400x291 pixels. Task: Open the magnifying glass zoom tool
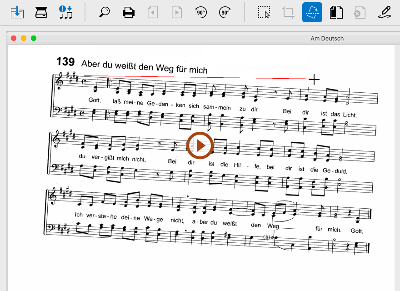(x=105, y=12)
